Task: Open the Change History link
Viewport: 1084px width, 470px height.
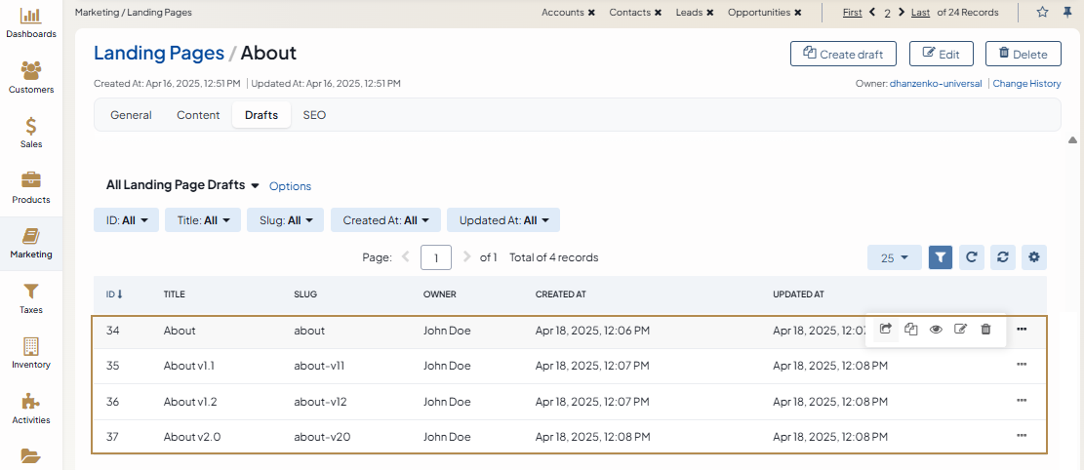Action: [x=1026, y=84]
